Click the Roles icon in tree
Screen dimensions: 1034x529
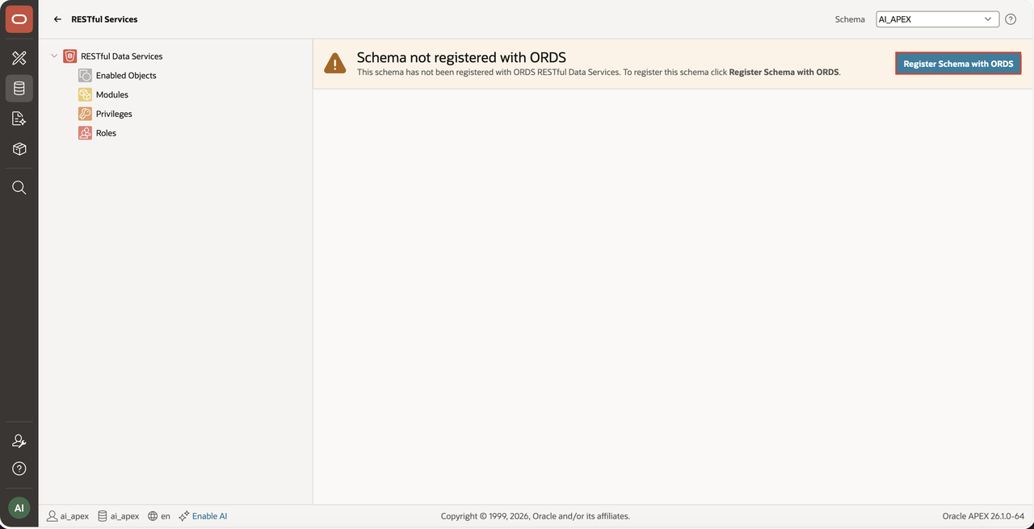[x=85, y=133]
